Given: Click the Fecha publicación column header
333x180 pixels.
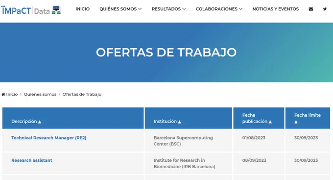Looking at the screenshot, I should click(x=259, y=118).
